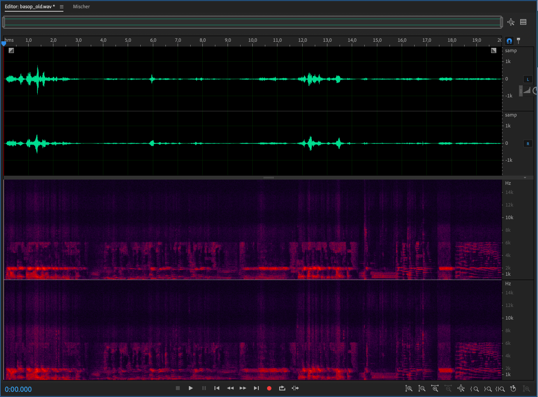Image resolution: width=538 pixels, height=397 pixels.
Task: Jump to the previous marker
Action: [217, 388]
